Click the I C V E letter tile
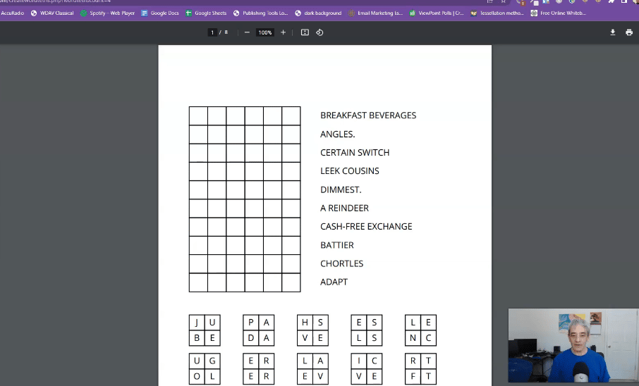The width and height of the screenshot is (639, 386). pyautogui.click(x=366, y=368)
